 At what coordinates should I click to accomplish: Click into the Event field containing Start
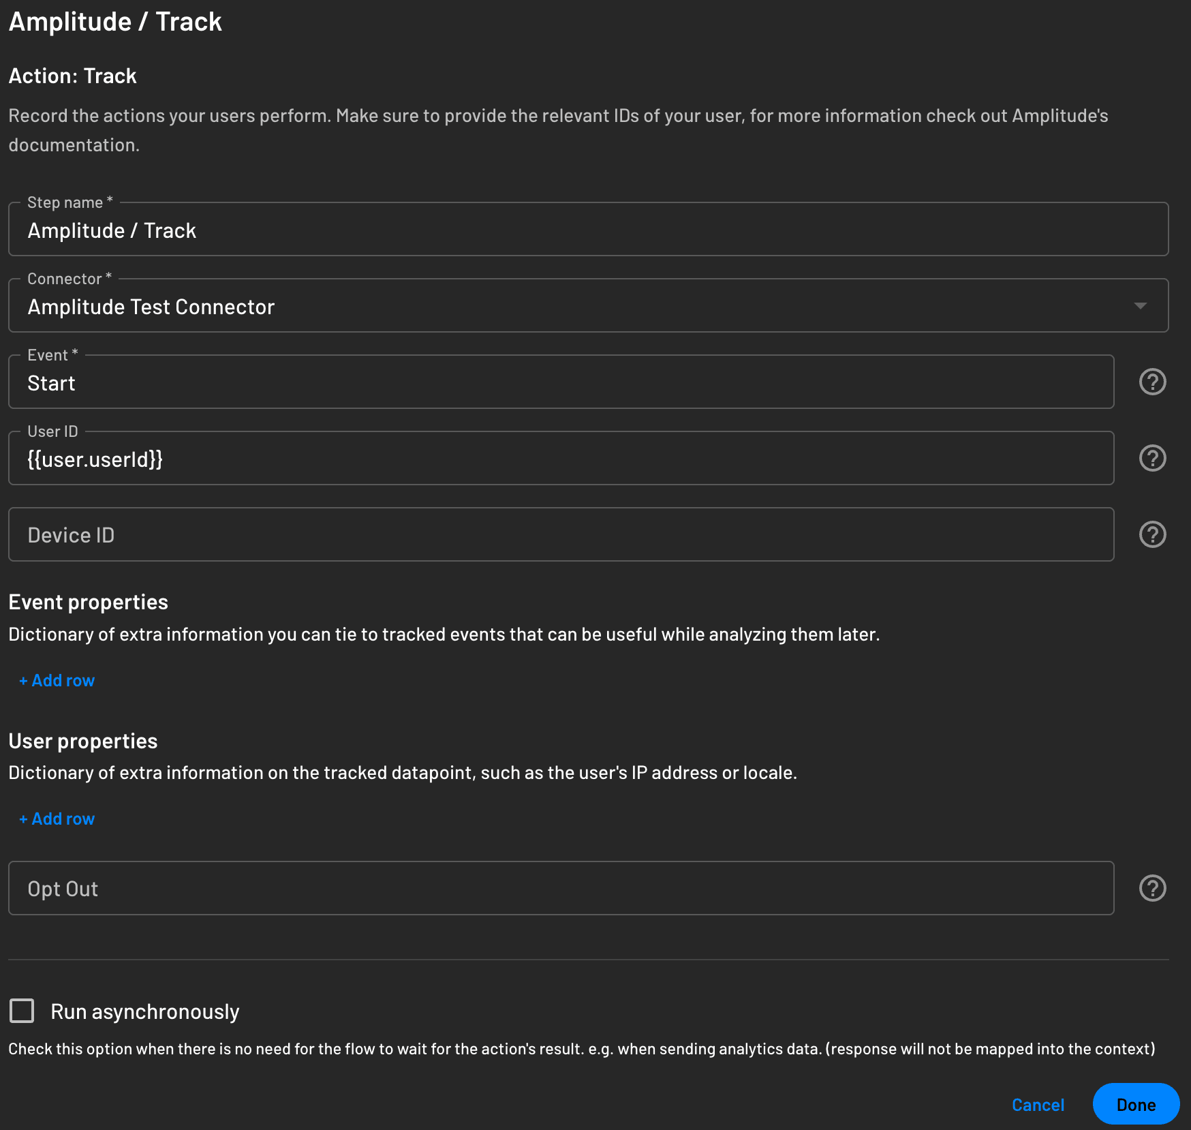pyautogui.click(x=560, y=384)
